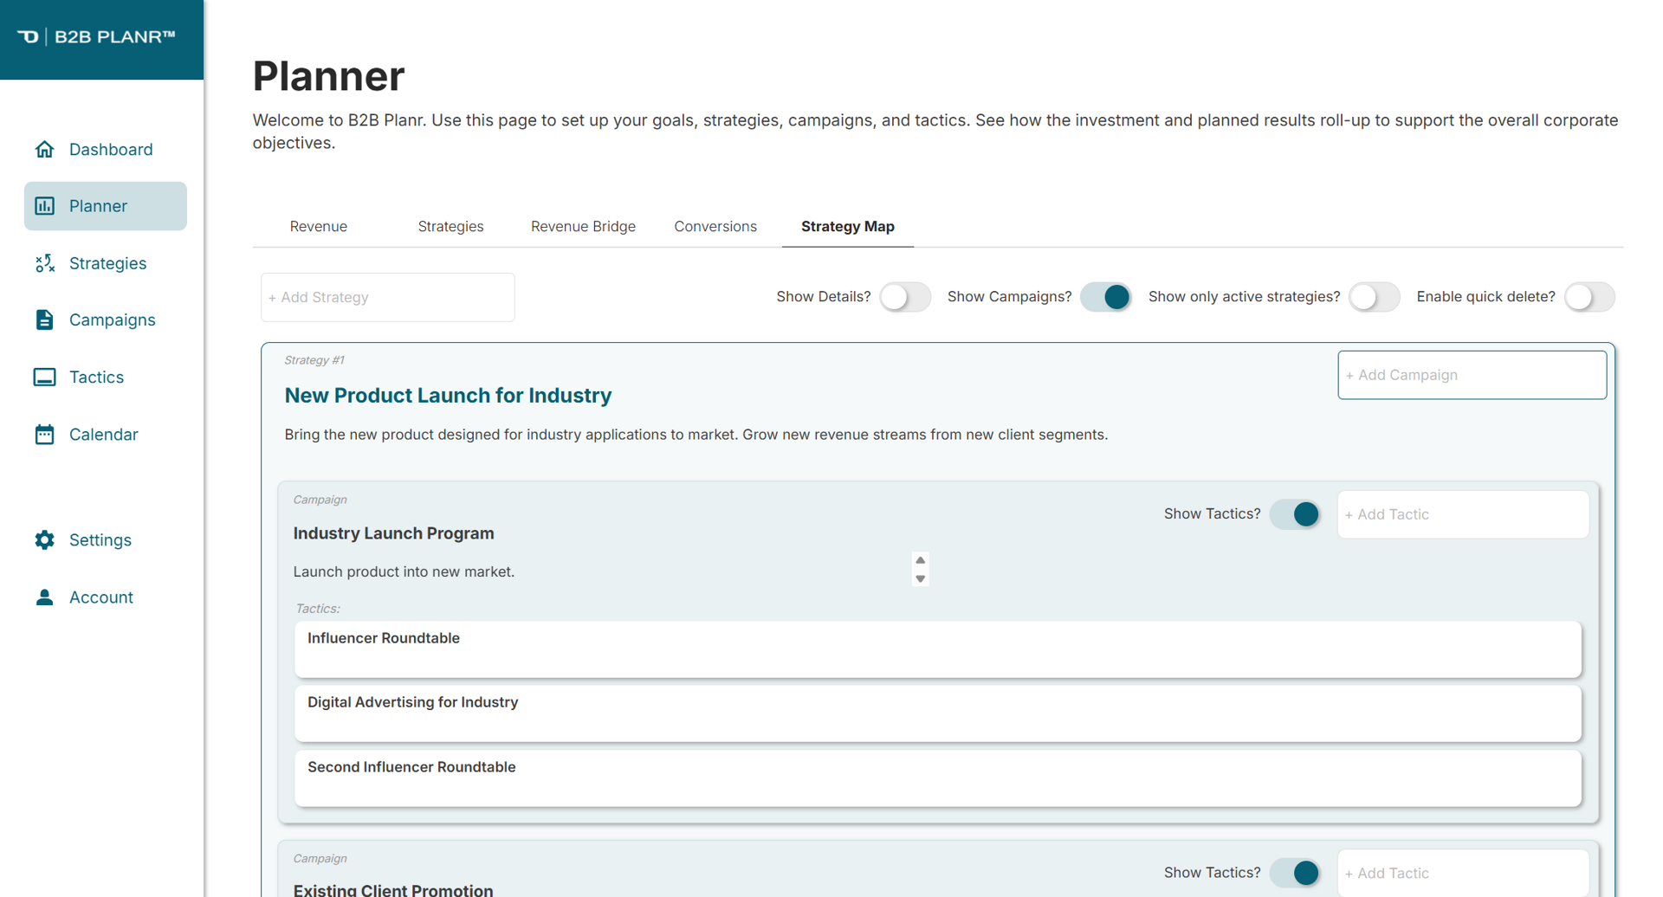Toggle Show Tactics for Industry Launch Program
1663x897 pixels.
(1295, 514)
